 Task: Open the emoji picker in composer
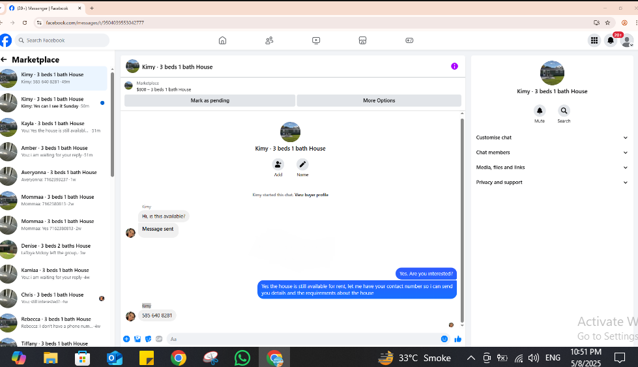[444, 339]
